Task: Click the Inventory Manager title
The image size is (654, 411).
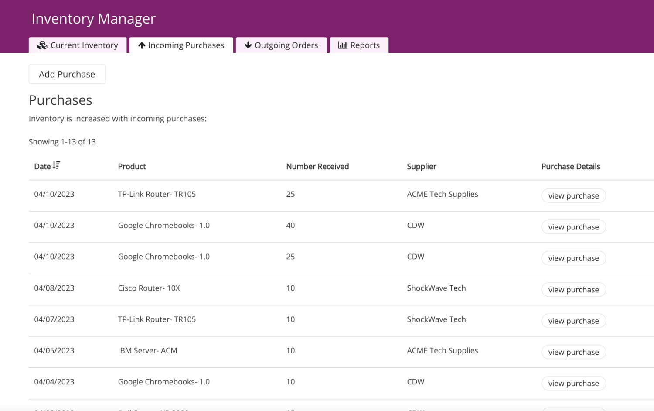Action: pyautogui.click(x=93, y=19)
